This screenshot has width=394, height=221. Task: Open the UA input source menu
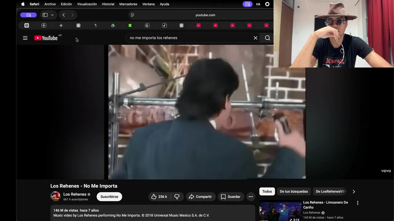coord(258,4)
